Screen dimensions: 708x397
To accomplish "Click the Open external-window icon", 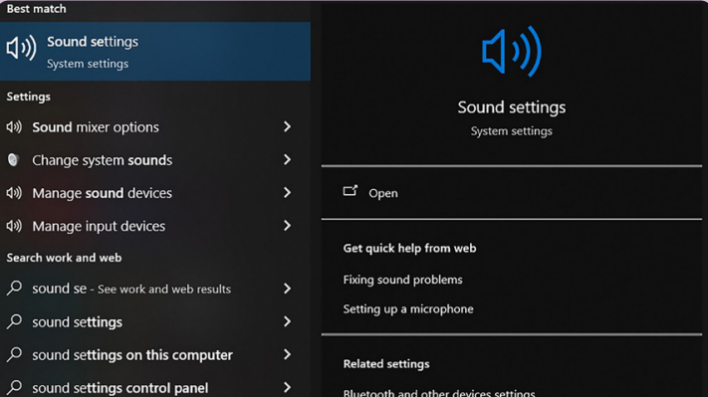I will tap(351, 191).
